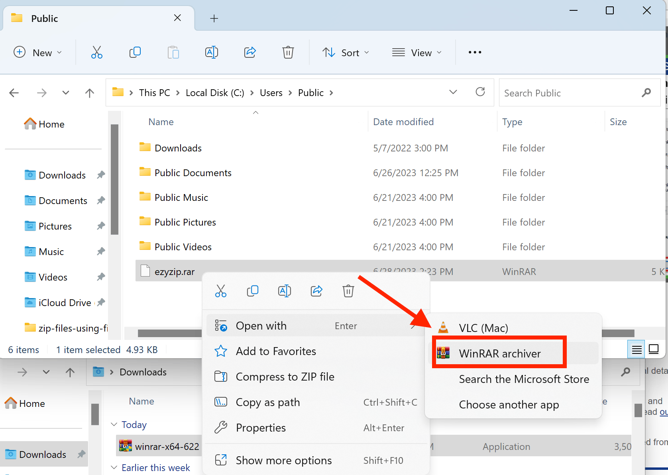The height and width of the screenshot is (475, 668).
Task: Click the Paste icon in the toolbar
Action: [x=173, y=52]
